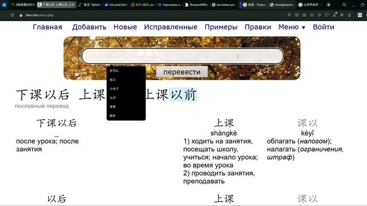Open the Примеры link
The height and width of the screenshot is (206, 367).
click(221, 27)
